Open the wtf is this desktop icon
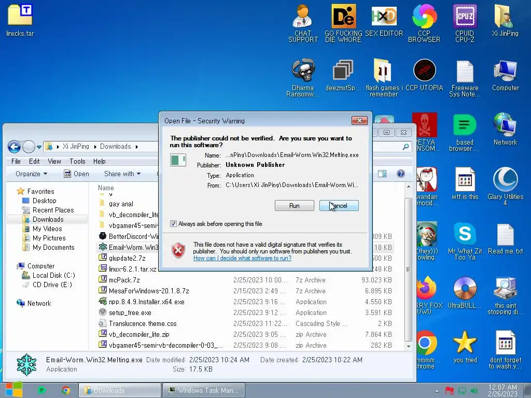Screen dimensions: 531x398 coord(465,184)
